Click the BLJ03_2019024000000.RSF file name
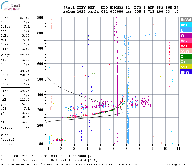The height and width of the screenshot is (166, 194). point(20,164)
